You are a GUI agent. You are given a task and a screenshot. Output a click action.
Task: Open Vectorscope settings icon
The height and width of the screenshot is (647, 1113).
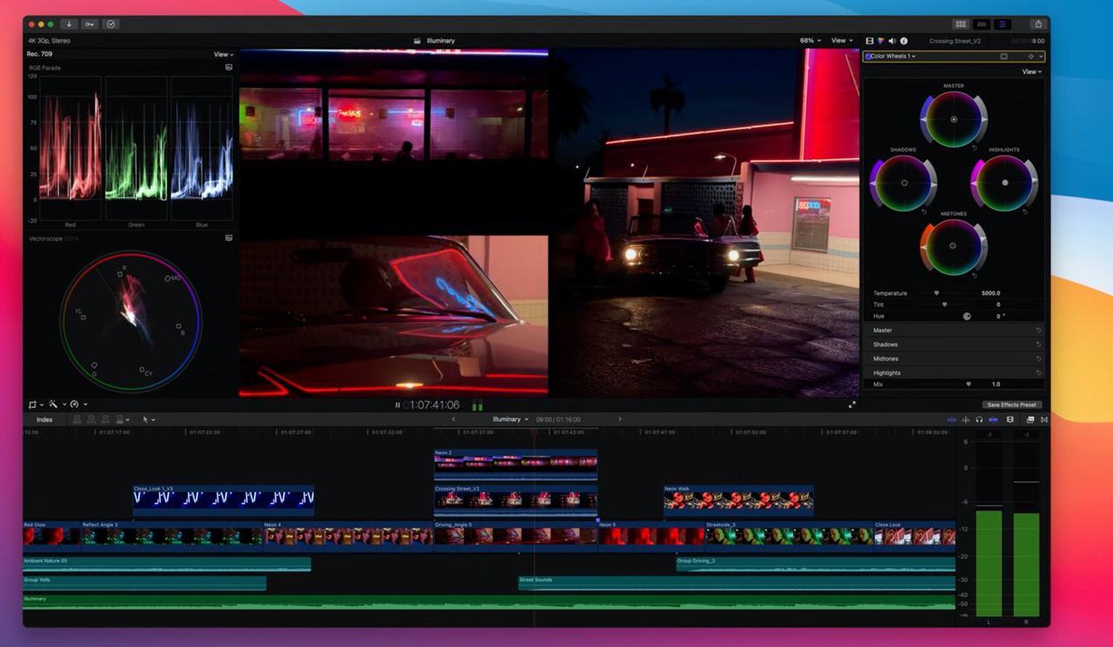[229, 237]
